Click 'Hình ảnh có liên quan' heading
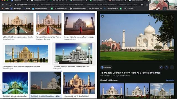Viewport: 177px width, 99px height. (109, 80)
